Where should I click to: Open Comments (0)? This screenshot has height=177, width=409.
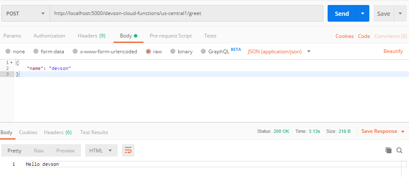(391, 36)
